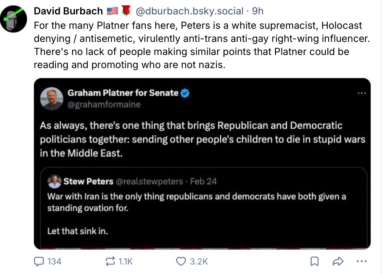Repost this post via repost icon
This screenshot has height=274, width=383.
tap(109, 261)
